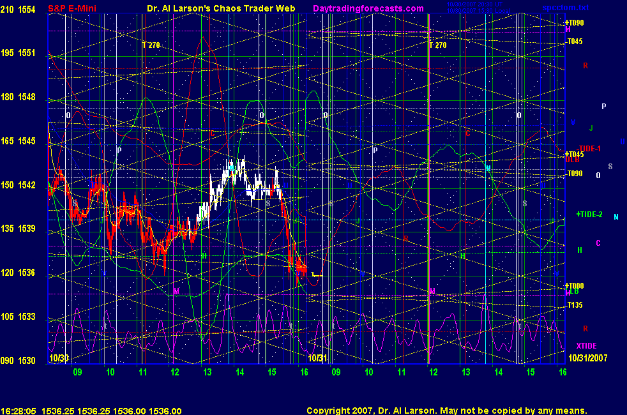This screenshot has width=627, height=415.
Task: Click the "105 1533" price axis label
Action: click(x=18, y=317)
